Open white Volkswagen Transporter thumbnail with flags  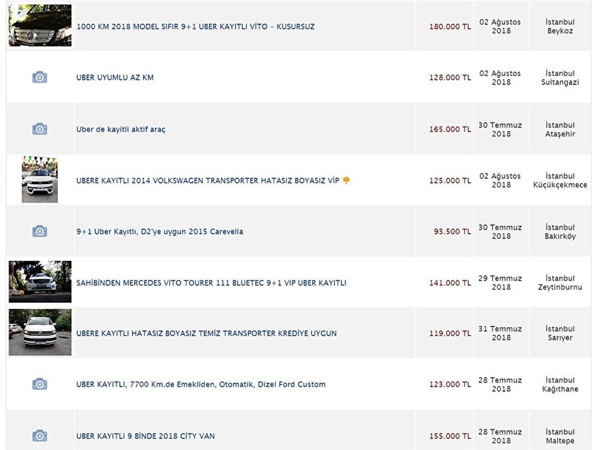(x=40, y=179)
